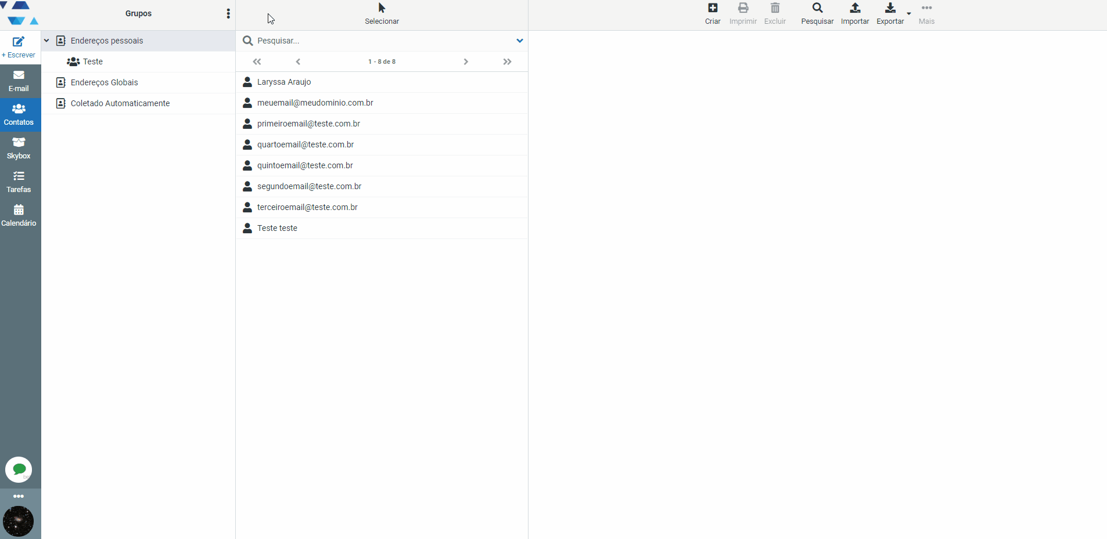Click the search magnifier icon
The width and height of the screenshot is (1107, 539).
click(x=247, y=41)
